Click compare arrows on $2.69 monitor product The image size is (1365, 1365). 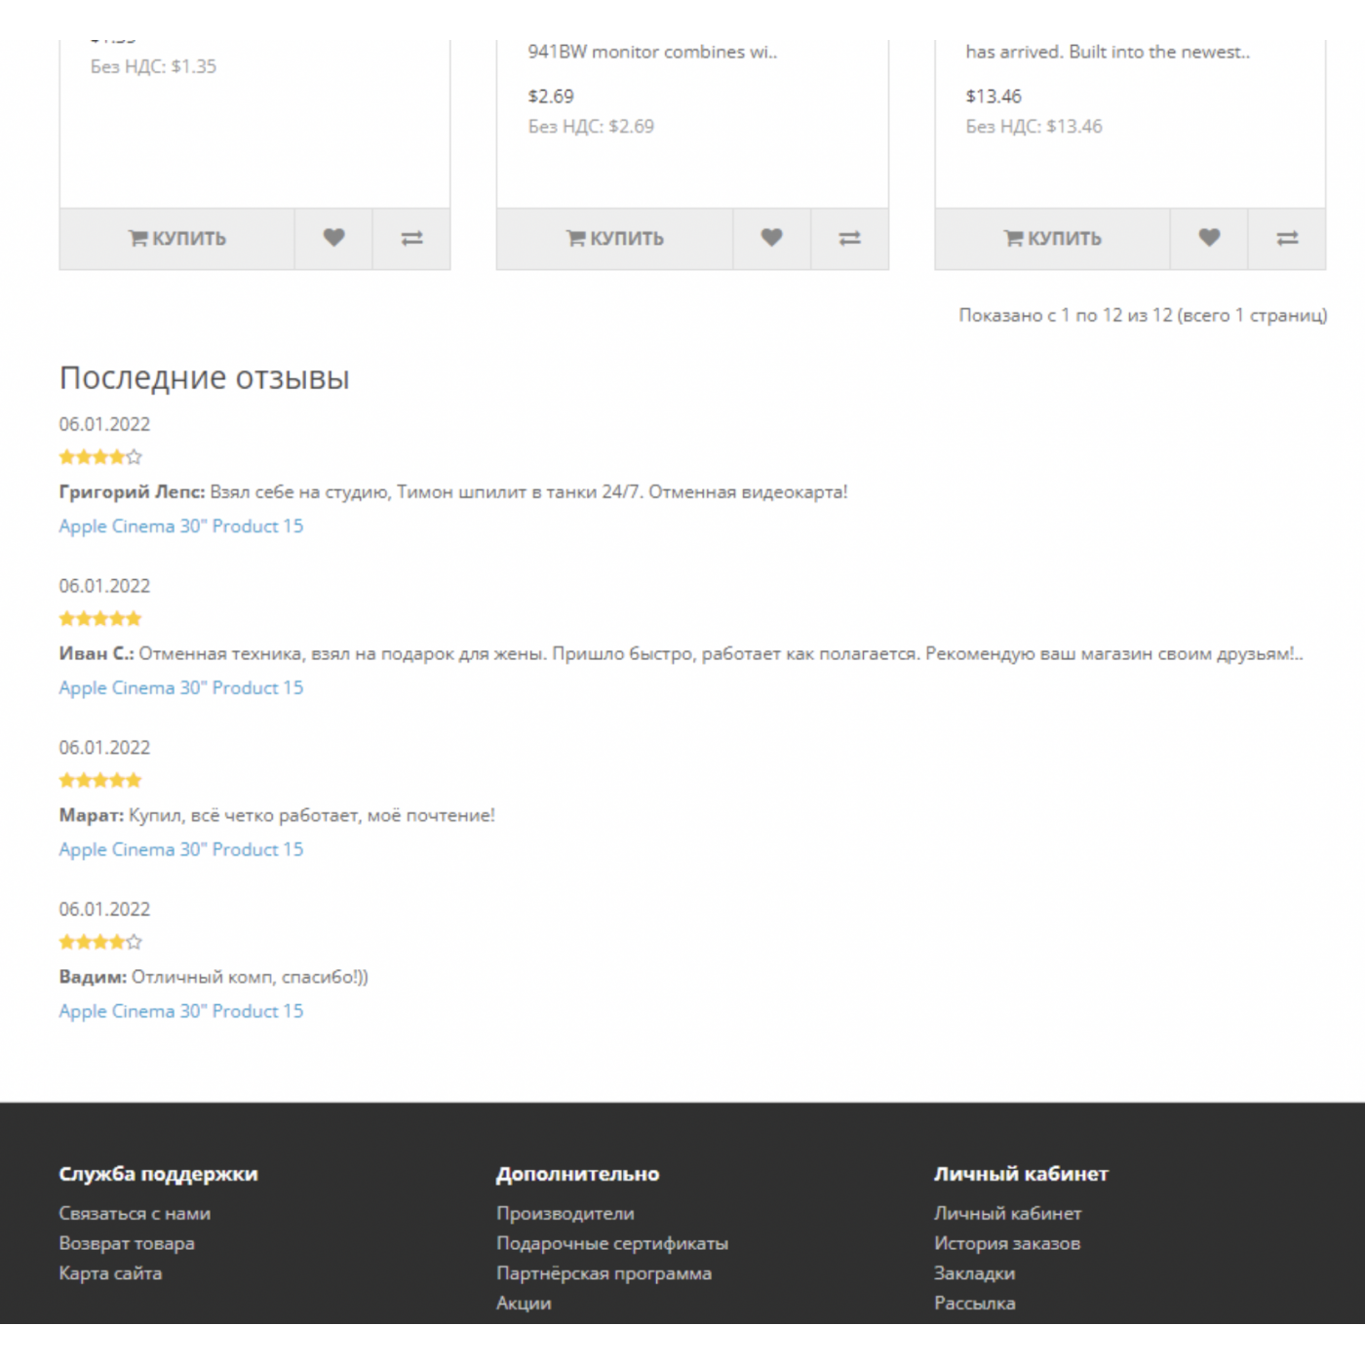849,238
